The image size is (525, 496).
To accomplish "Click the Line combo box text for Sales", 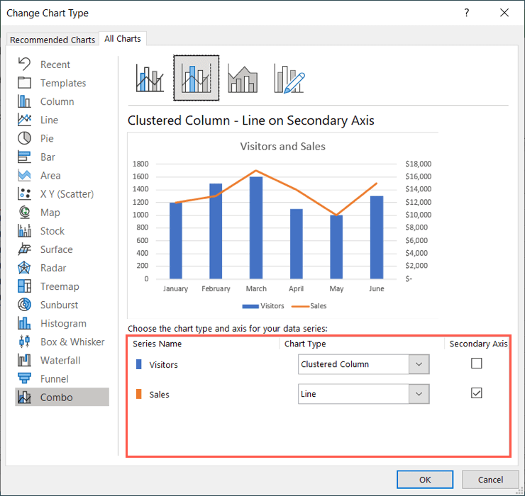I will point(309,394).
